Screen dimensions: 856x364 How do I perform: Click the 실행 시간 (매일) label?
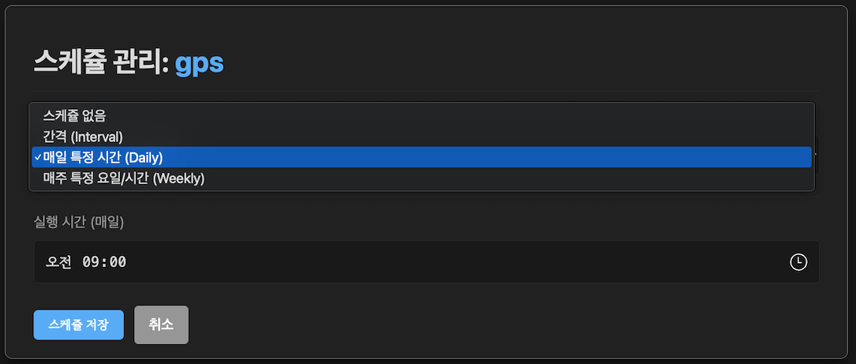(x=79, y=222)
